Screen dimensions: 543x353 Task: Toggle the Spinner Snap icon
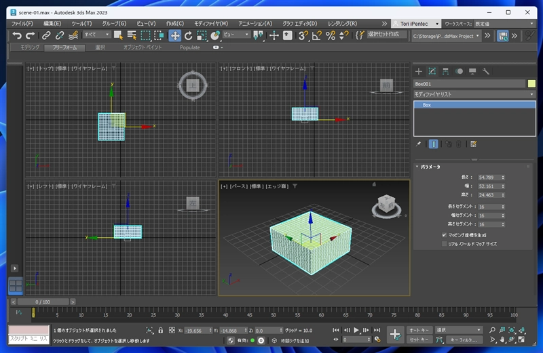pos(344,35)
